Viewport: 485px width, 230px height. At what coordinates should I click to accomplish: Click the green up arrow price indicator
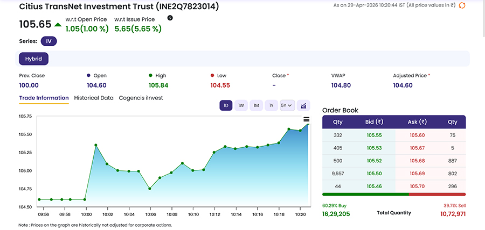[58, 25]
